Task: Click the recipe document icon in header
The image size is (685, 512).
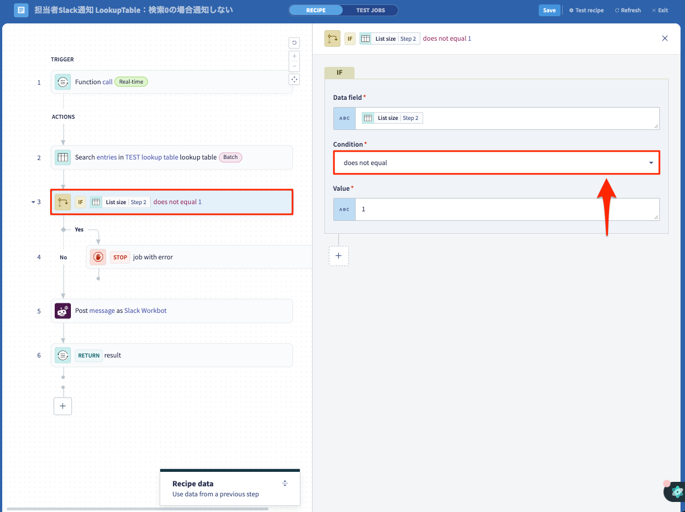Action: (x=21, y=10)
